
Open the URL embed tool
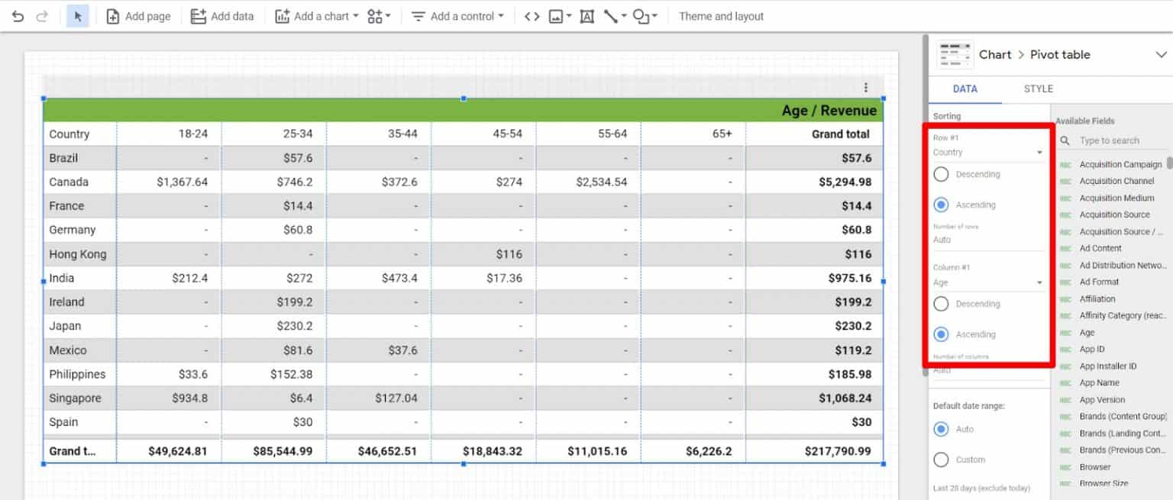[532, 15]
